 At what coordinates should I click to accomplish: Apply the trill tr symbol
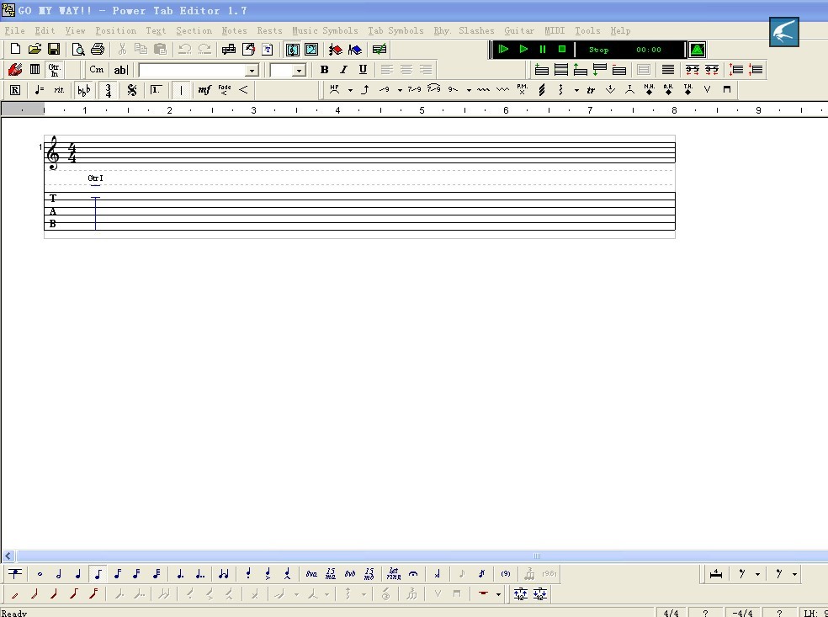(x=591, y=90)
